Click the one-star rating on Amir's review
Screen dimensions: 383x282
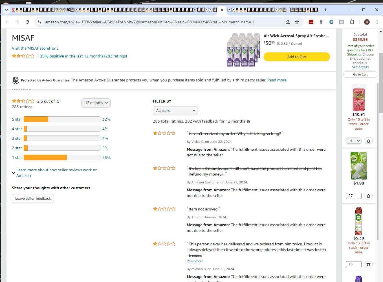pyautogui.click(x=164, y=209)
